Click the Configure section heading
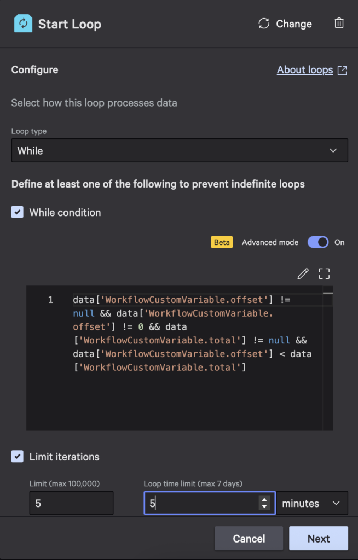 tap(34, 69)
